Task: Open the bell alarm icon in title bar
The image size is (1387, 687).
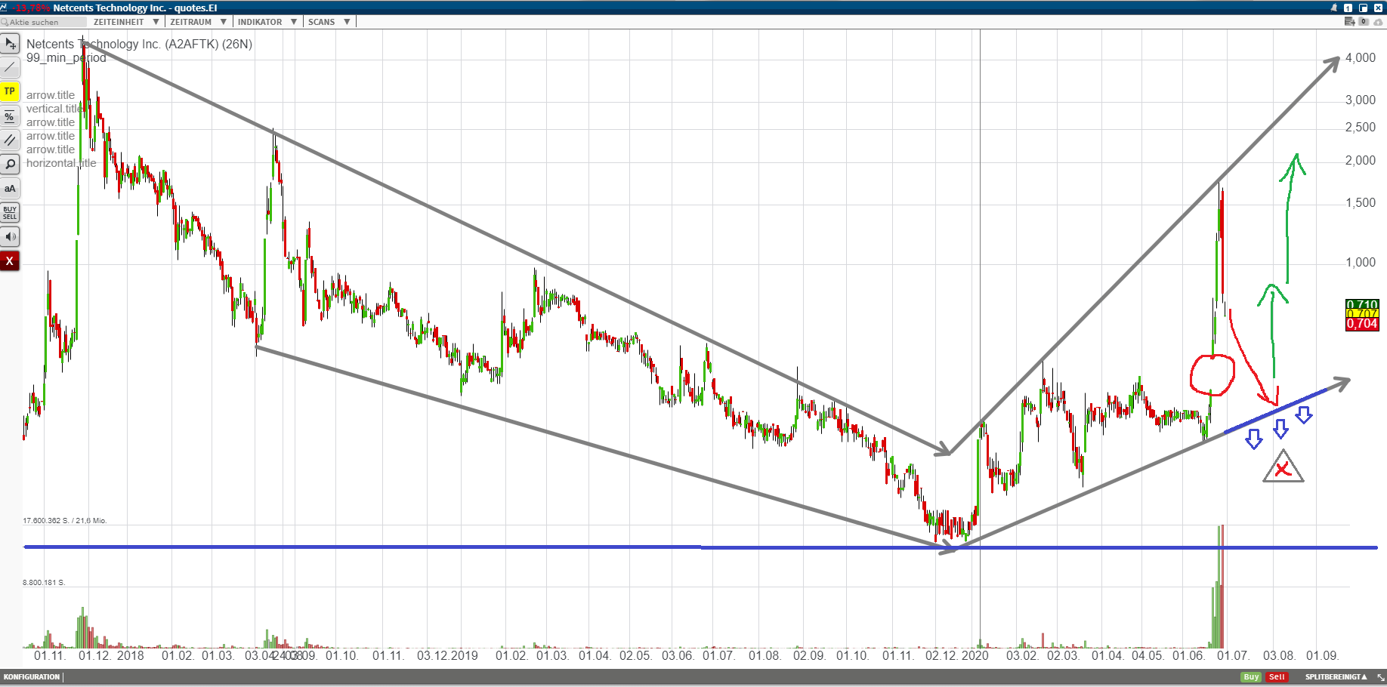Action: tap(1334, 8)
